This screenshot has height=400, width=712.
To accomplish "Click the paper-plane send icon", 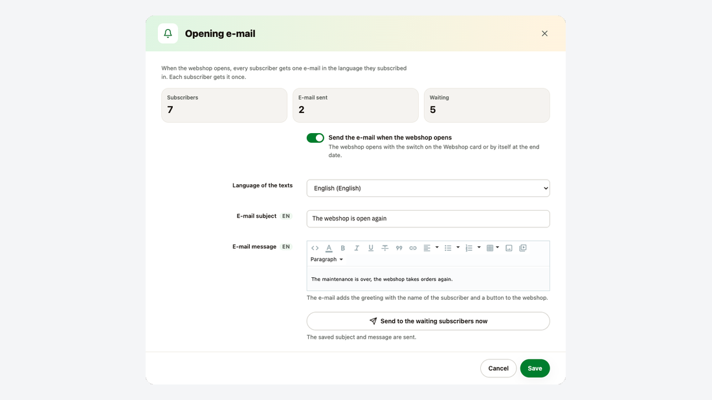I will (373, 321).
